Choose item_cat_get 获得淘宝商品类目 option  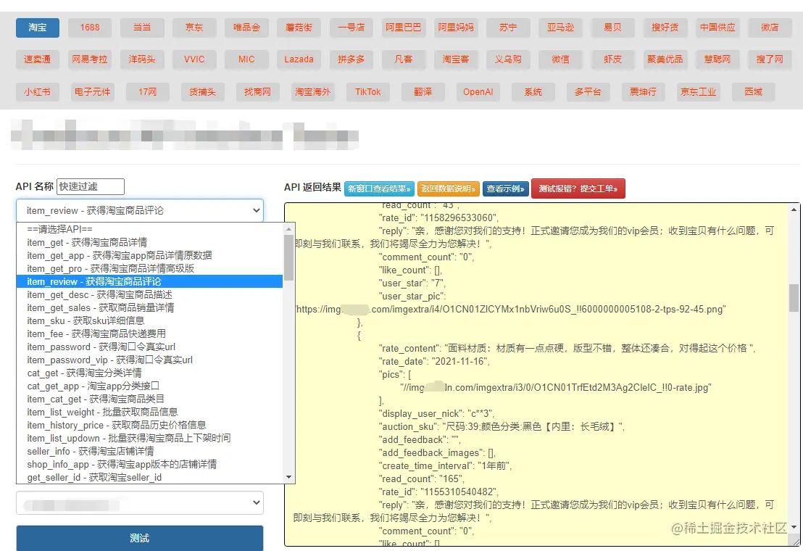click(149, 399)
